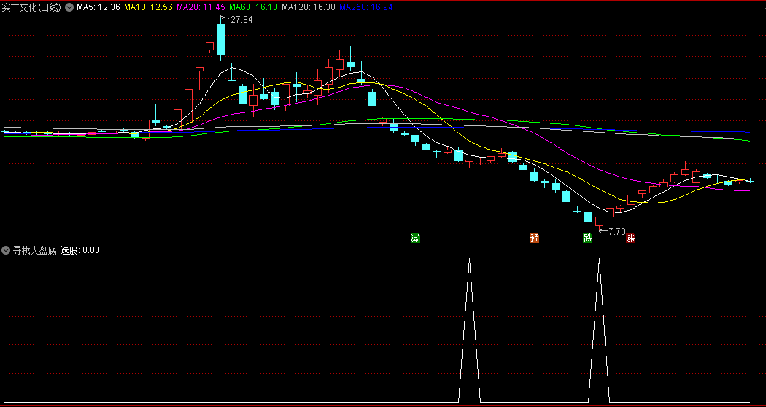766x407 pixels.
Task: Click the green 跌 event marker
Action: [587, 238]
